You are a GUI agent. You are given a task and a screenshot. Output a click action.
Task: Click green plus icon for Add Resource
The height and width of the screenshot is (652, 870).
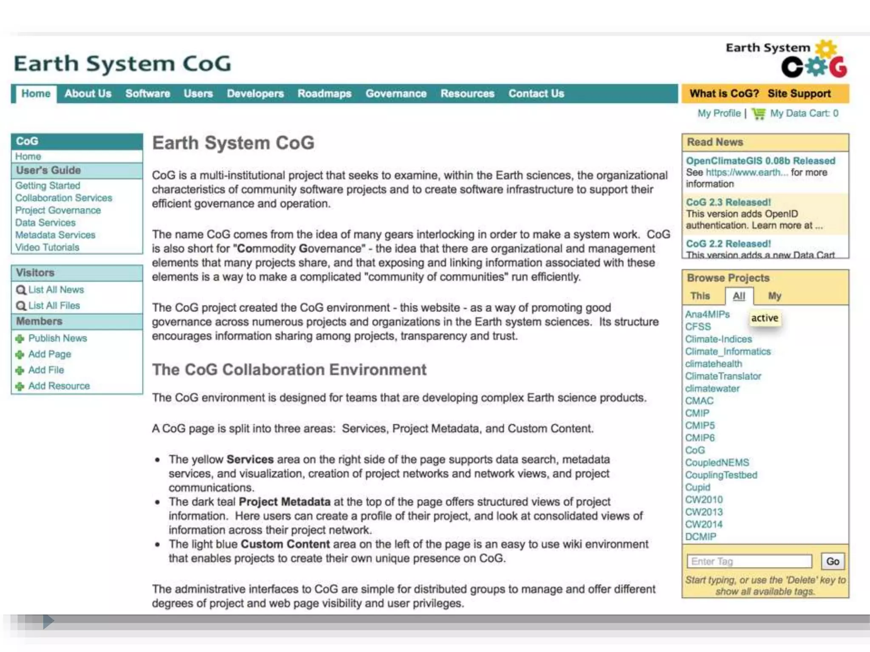tap(20, 386)
